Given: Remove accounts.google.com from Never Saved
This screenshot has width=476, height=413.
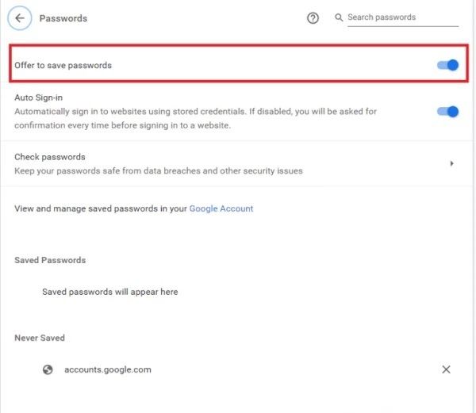Looking at the screenshot, I should tap(446, 369).
